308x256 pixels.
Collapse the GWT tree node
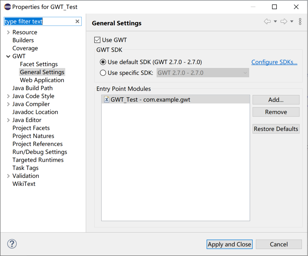pos(8,56)
